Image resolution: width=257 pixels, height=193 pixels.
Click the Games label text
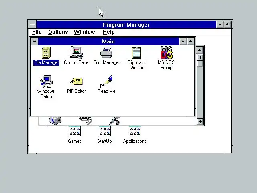(75, 141)
